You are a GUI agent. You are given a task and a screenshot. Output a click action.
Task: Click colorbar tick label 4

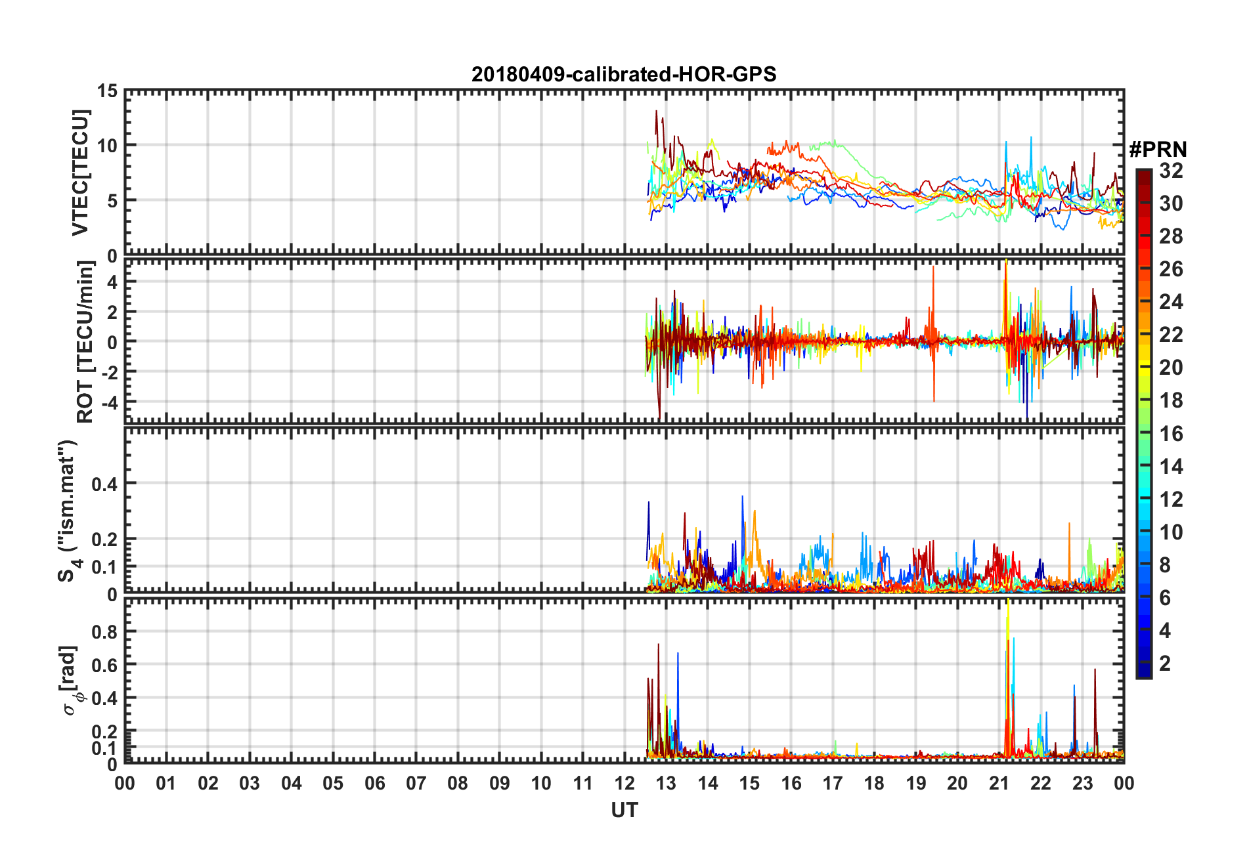click(1165, 631)
